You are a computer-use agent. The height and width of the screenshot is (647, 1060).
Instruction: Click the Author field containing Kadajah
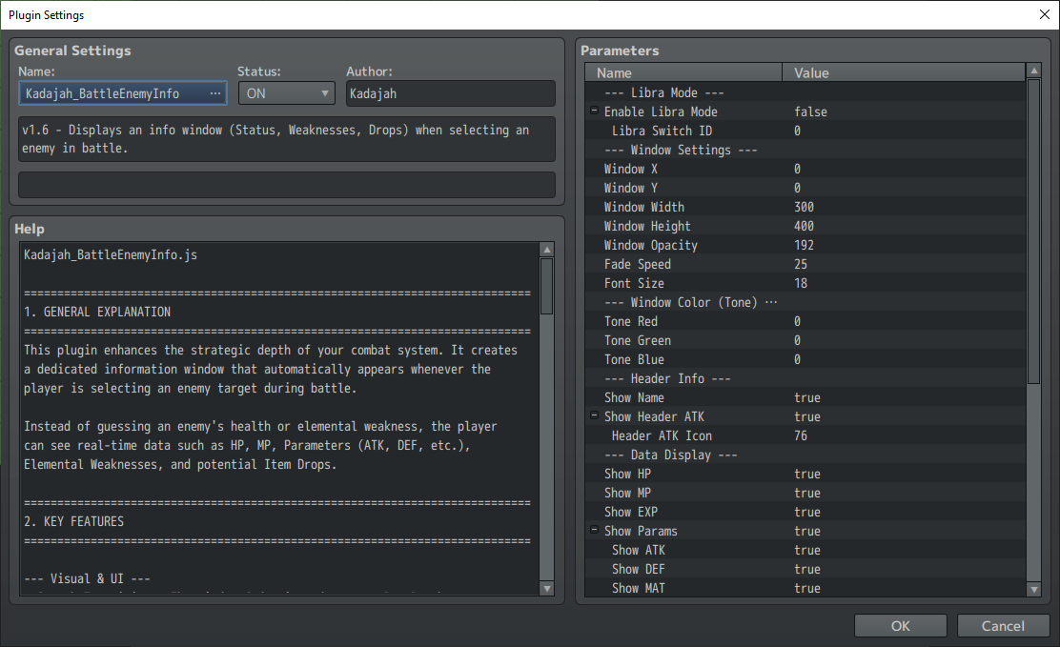pos(450,93)
